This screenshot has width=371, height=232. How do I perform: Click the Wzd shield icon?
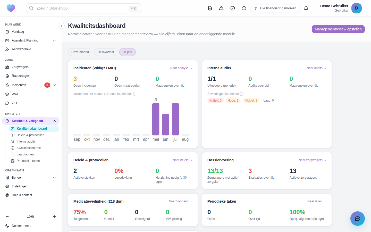7,94
